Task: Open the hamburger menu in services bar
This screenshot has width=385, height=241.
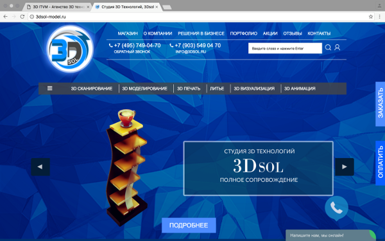Action: pyautogui.click(x=50, y=88)
